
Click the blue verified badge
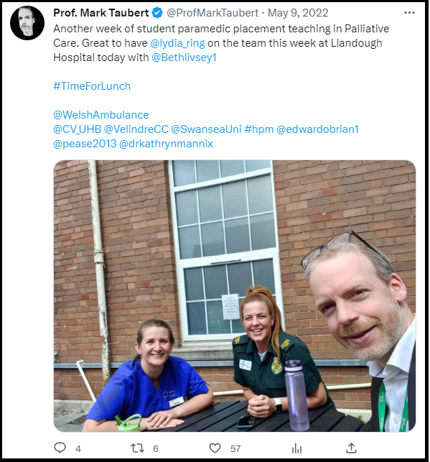pos(157,13)
